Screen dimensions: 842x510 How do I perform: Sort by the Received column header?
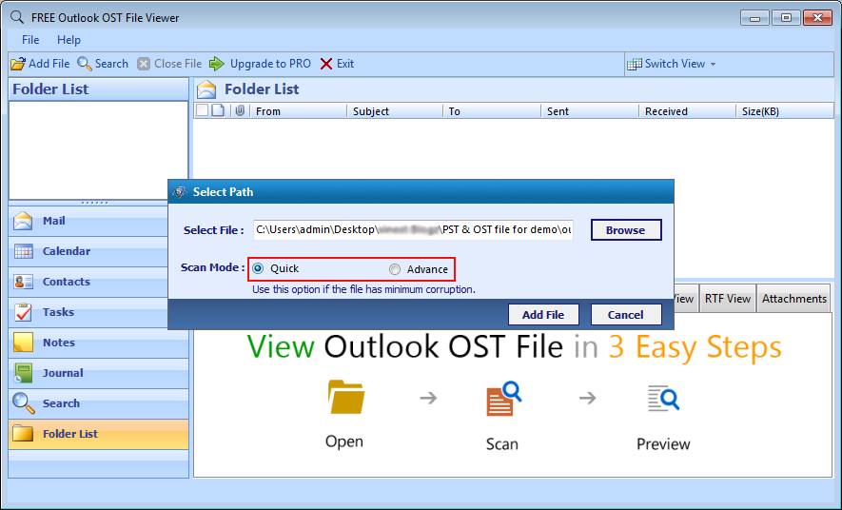click(687, 111)
